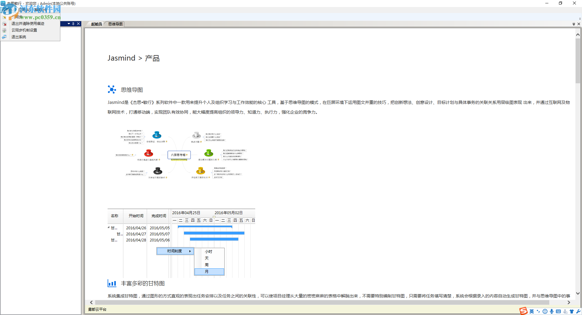Click the Sogou emoji face icon in the tray

pyautogui.click(x=545, y=311)
